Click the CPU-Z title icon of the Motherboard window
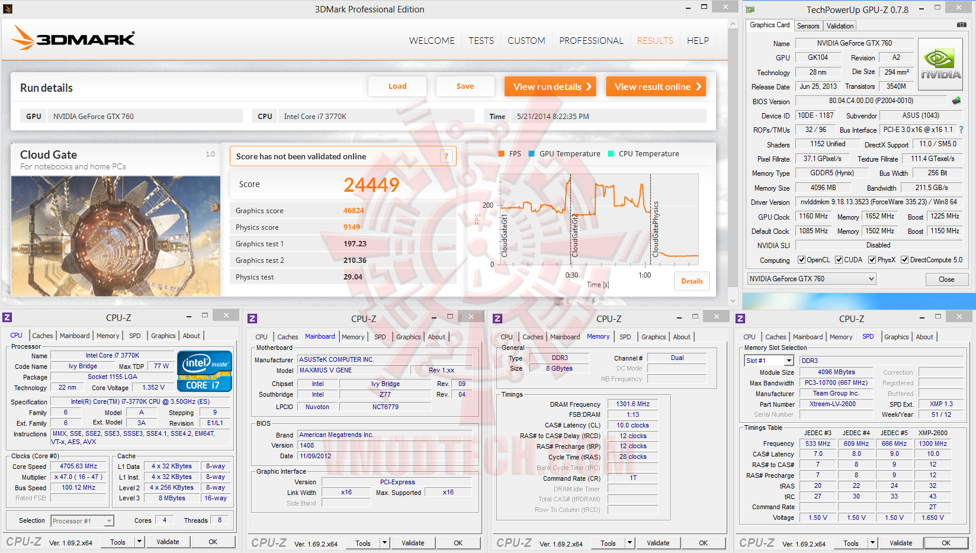The height and width of the screenshot is (553, 976). (252, 319)
